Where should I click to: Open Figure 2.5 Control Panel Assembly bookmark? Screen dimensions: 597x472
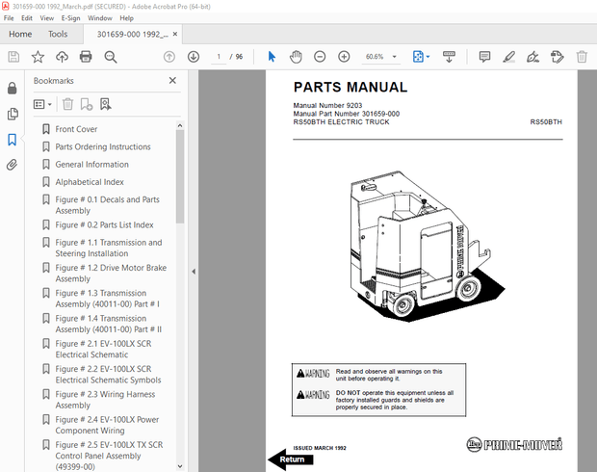coord(109,456)
